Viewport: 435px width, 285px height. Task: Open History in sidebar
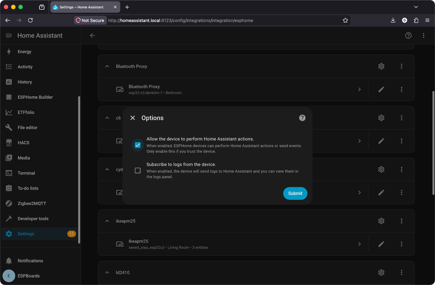click(39, 82)
